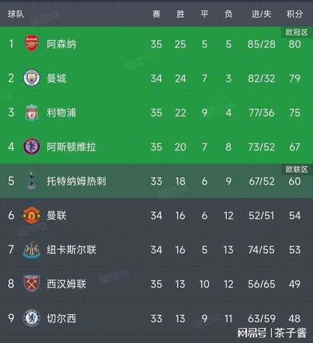
Task: Click the Manchester United red crest
Action: [31, 215]
